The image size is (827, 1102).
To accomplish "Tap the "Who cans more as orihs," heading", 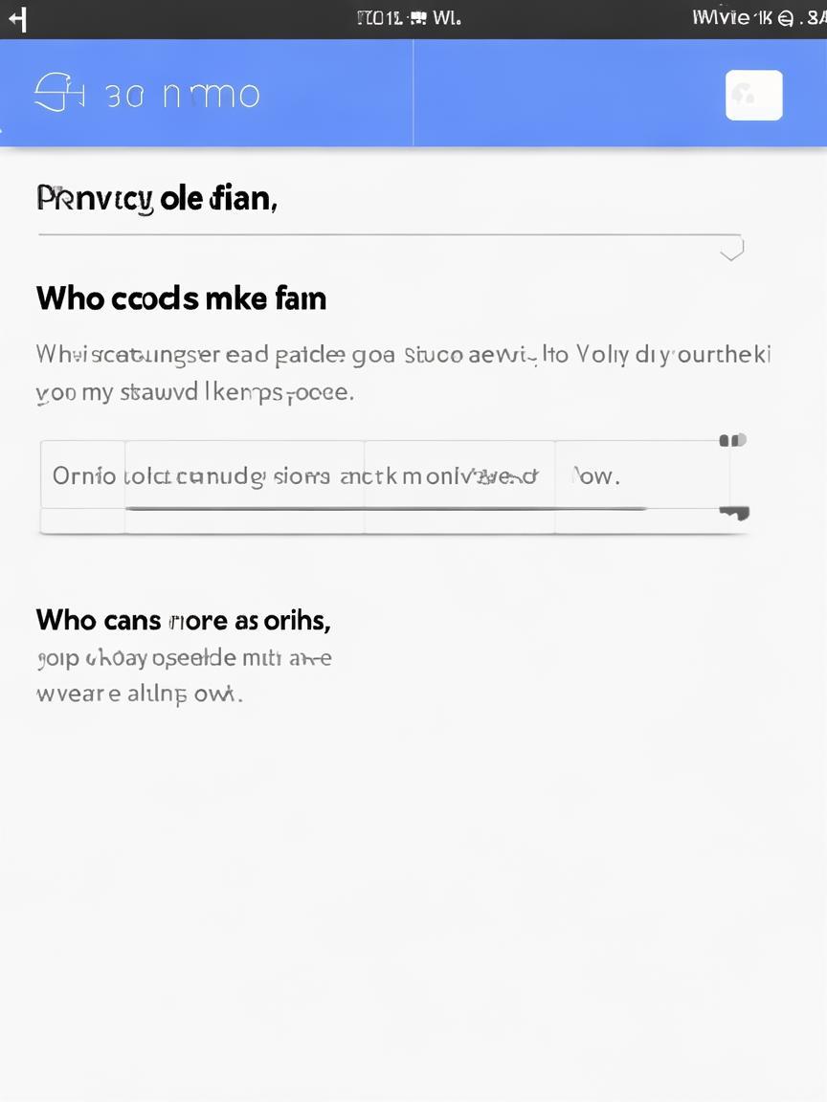I will click(183, 620).
